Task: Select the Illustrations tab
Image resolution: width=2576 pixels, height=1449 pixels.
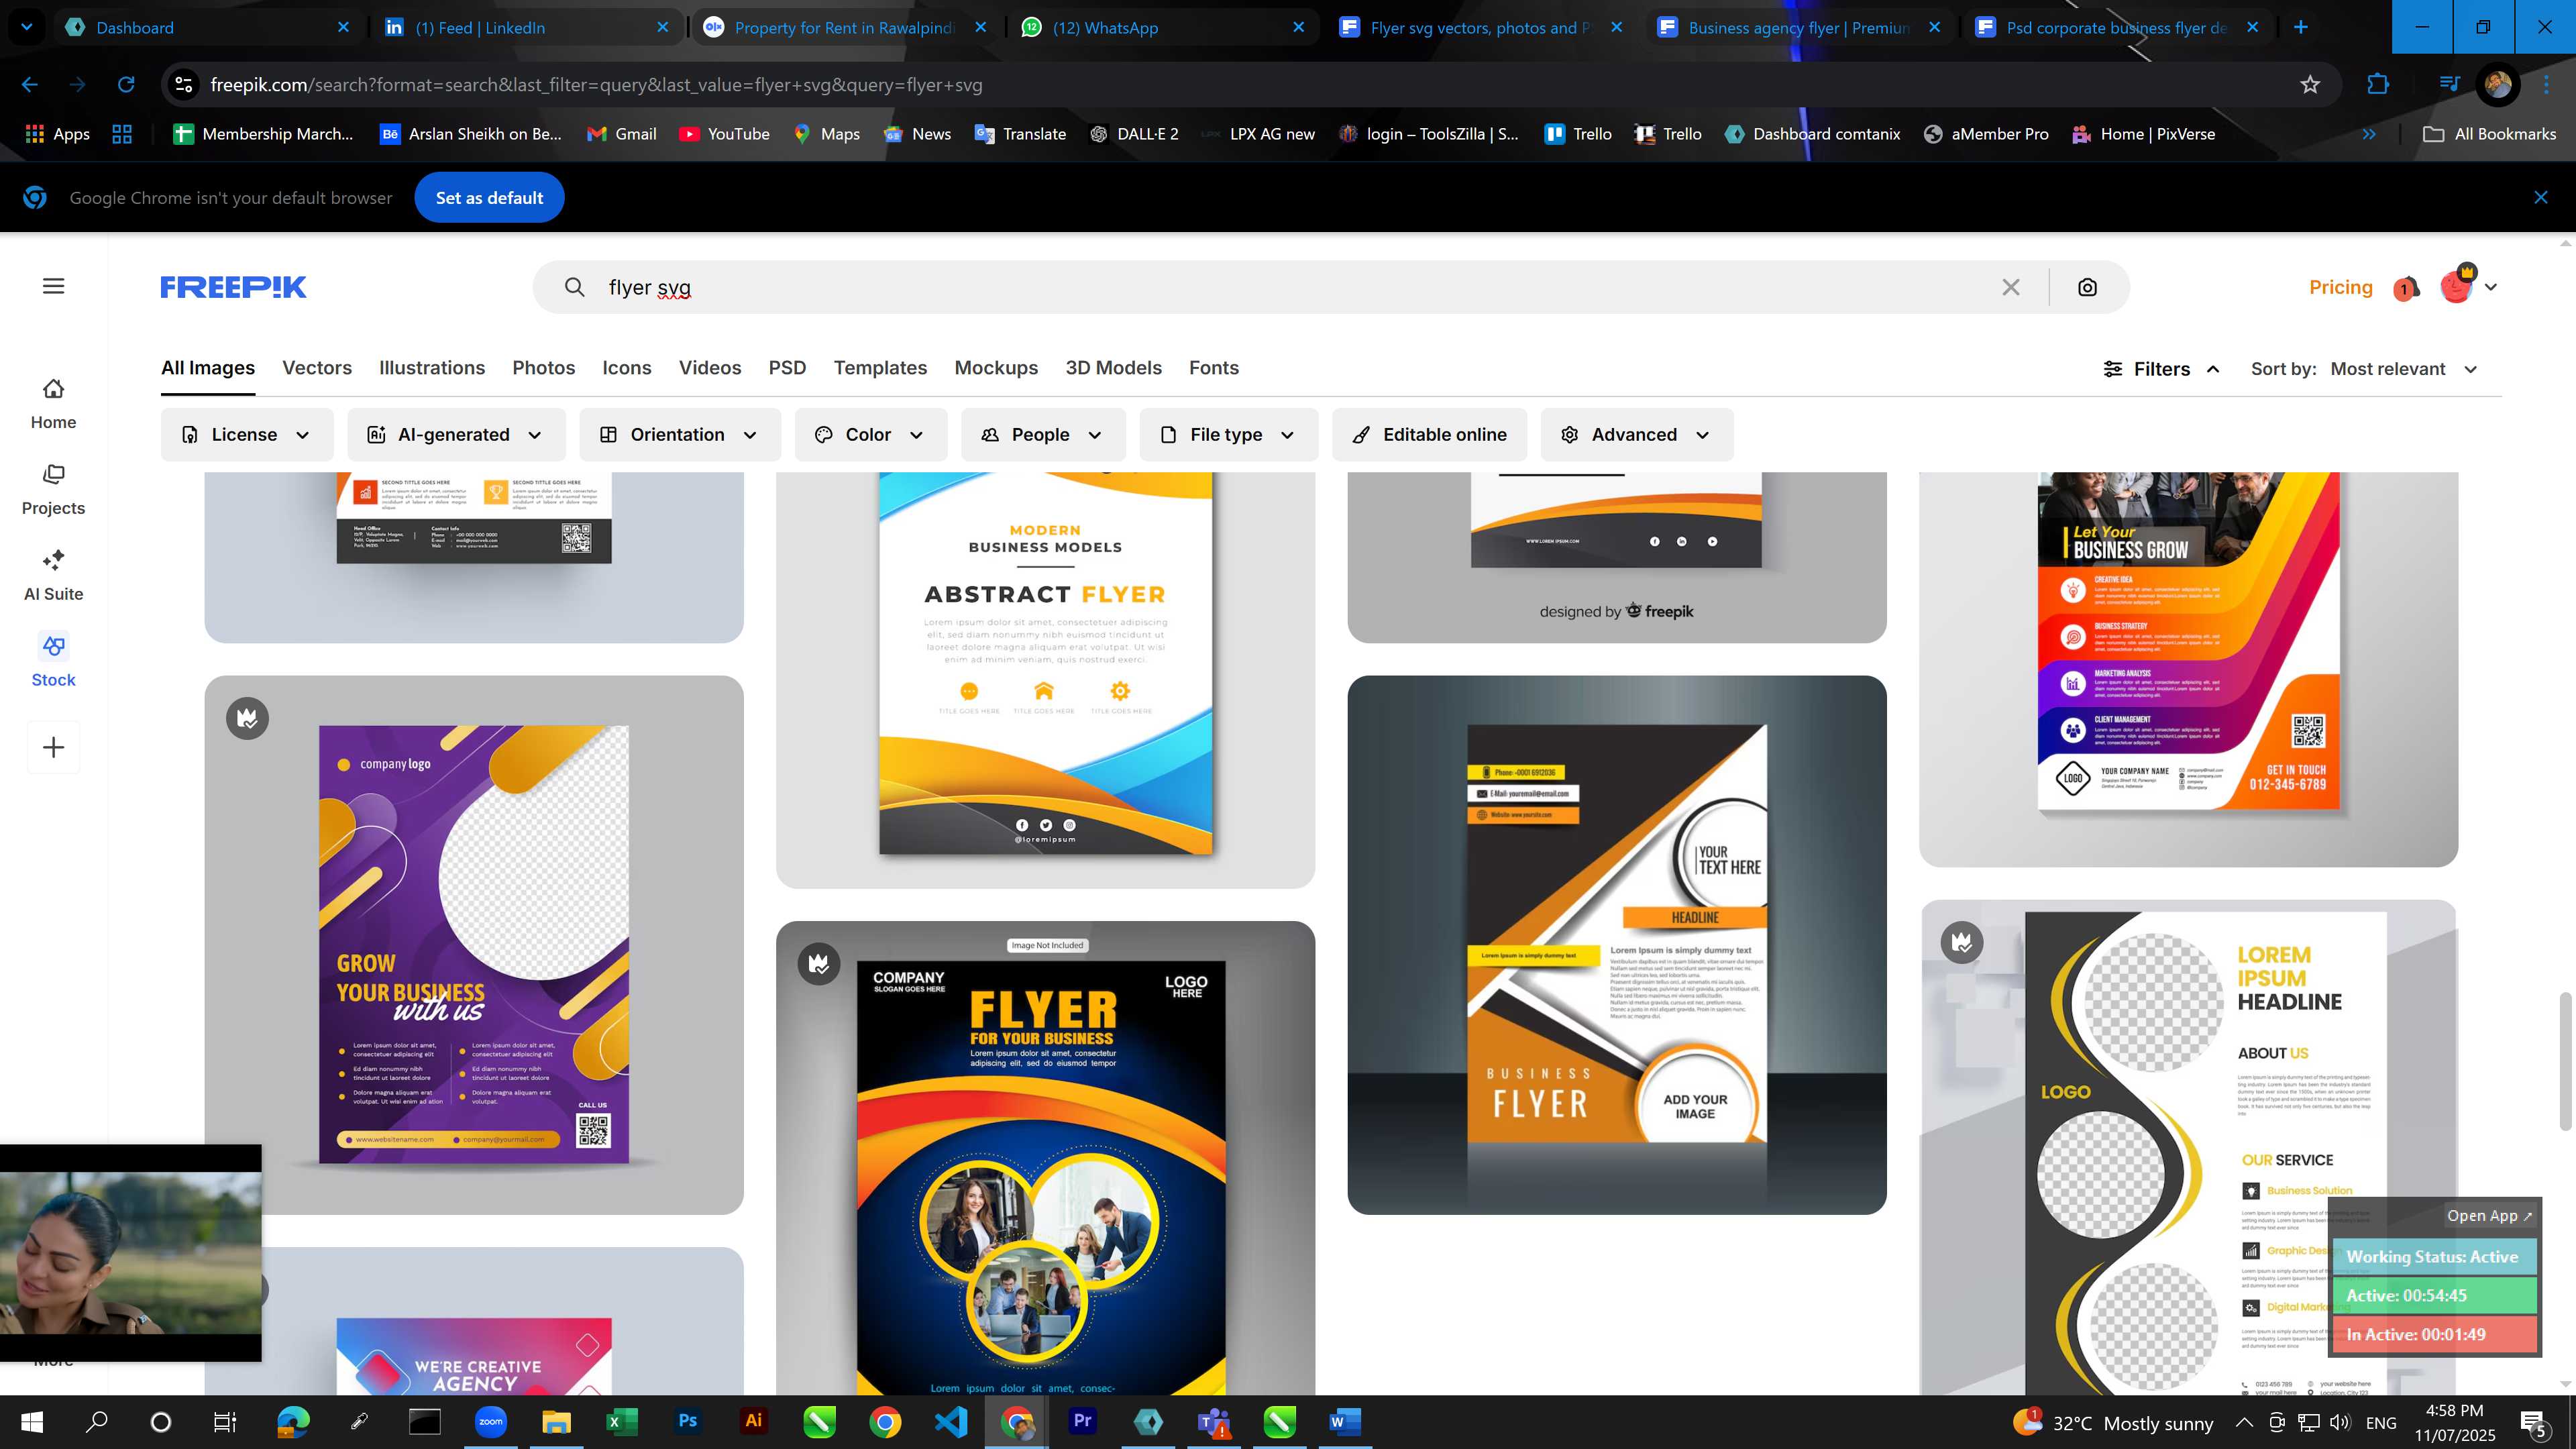Action: click(x=432, y=368)
